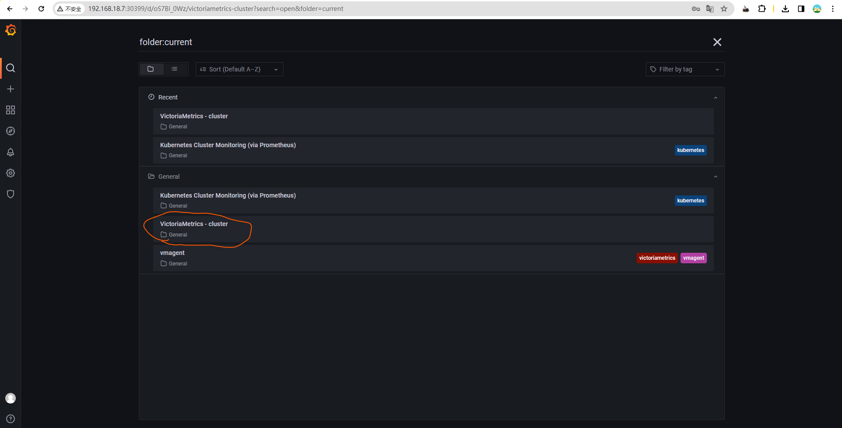The image size is (842, 428).
Task: Collapse the General folder section chevron
Action: [x=716, y=177]
